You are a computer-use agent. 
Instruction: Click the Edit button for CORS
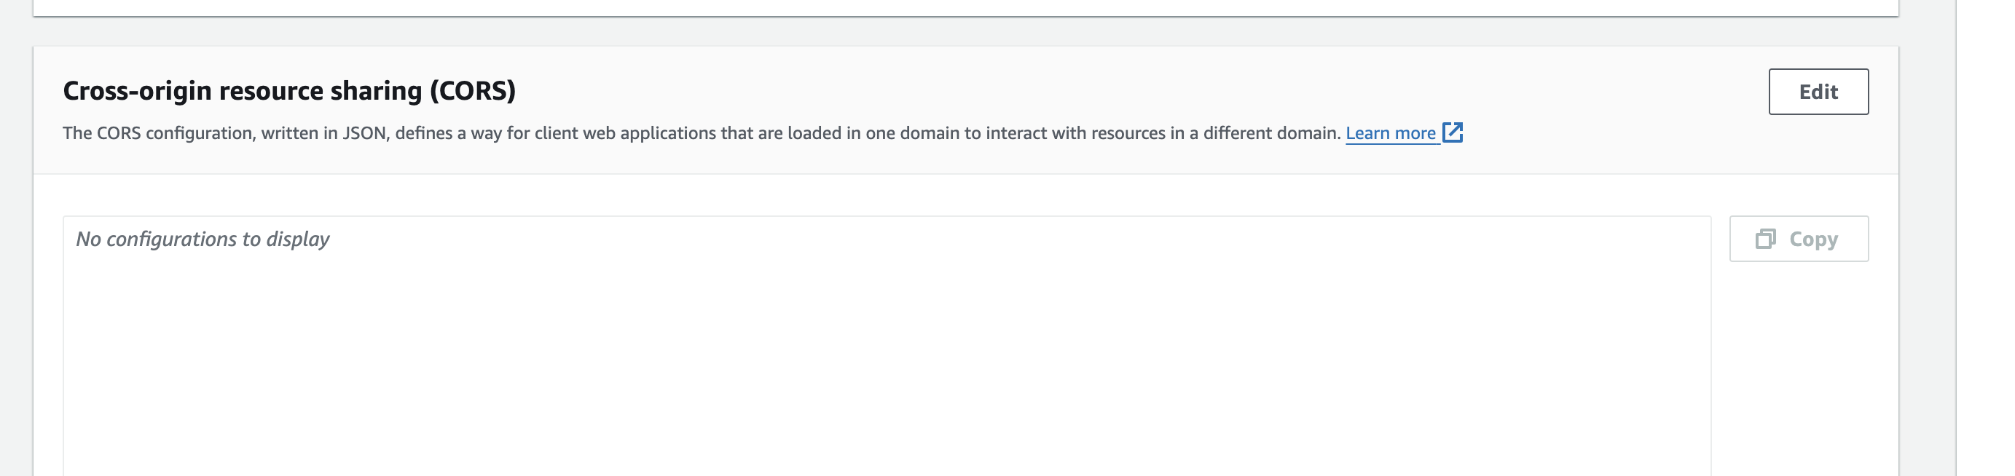(1818, 92)
